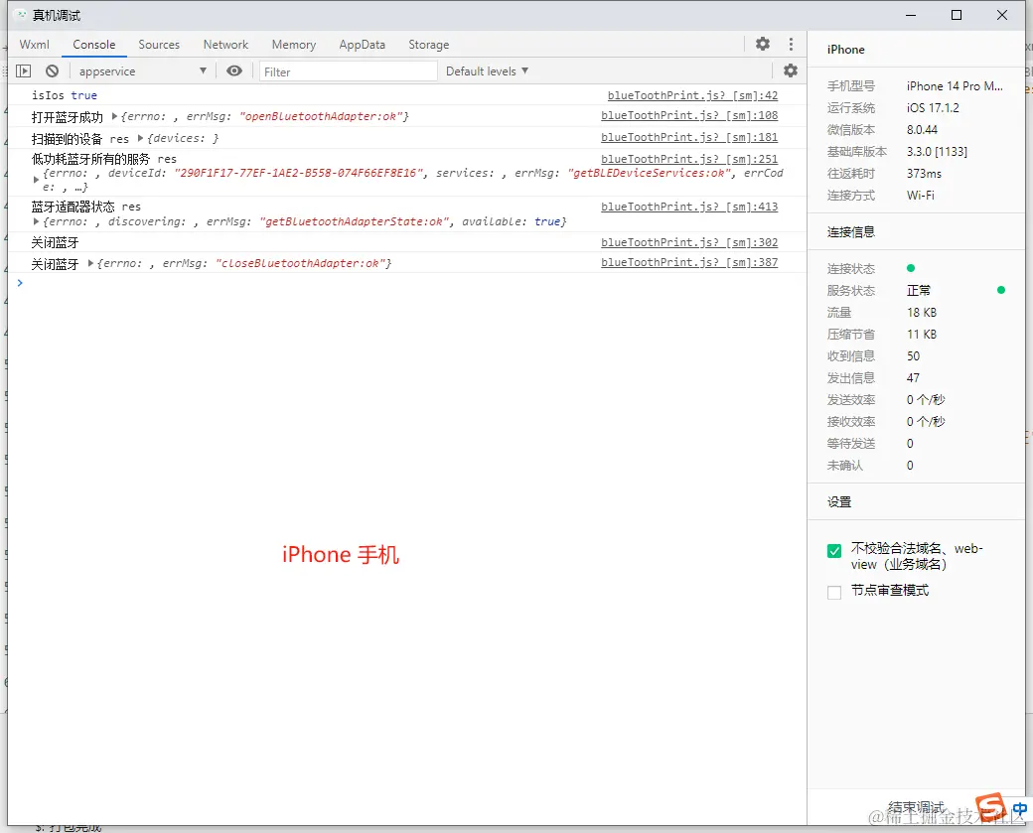Click the 中 language indicator icon
This screenshot has height=833, width=1033.
pos(1019,808)
